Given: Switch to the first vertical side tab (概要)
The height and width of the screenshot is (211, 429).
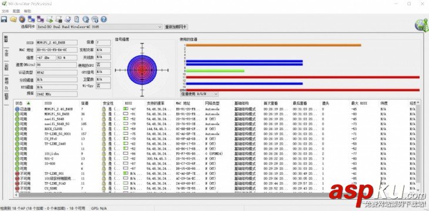Looking at the screenshot, I should (6, 39).
